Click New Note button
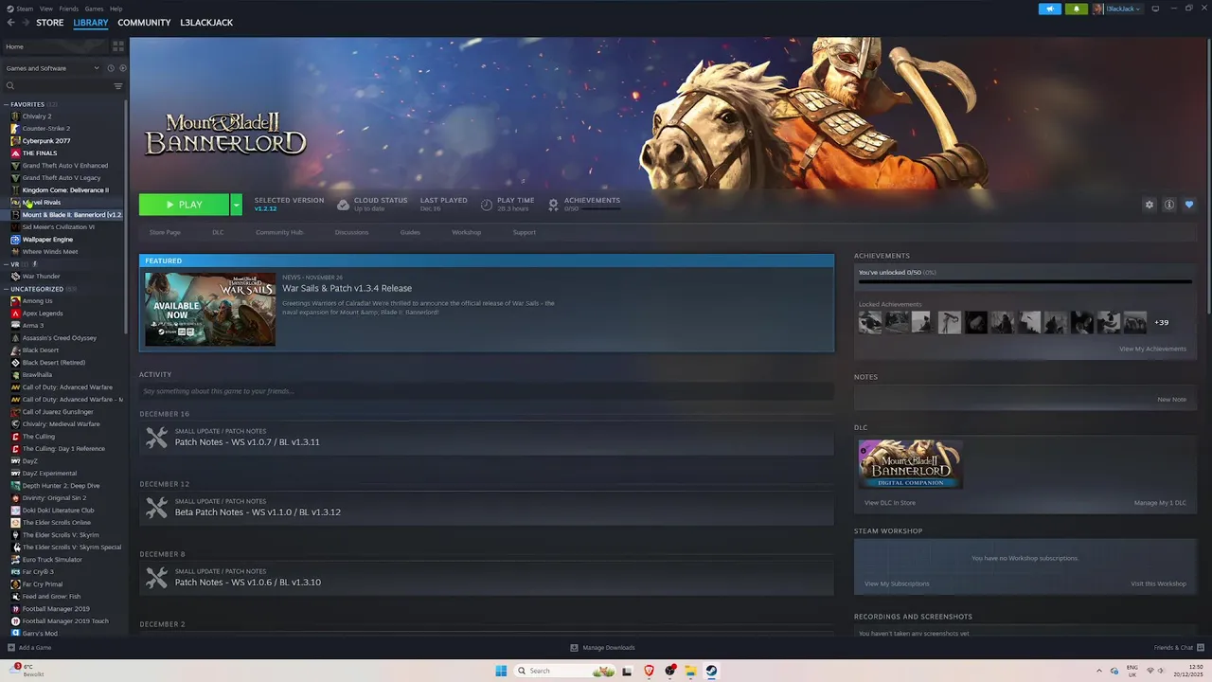The height and width of the screenshot is (682, 1212). pos(1171,400)
